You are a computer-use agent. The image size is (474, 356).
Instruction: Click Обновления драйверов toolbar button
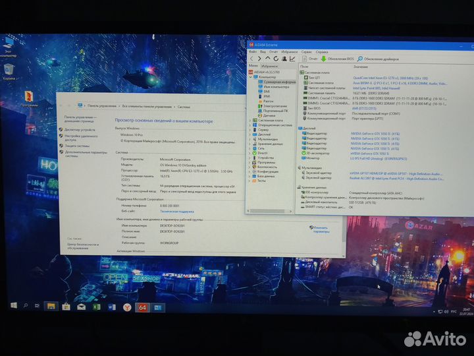coord(378,59)
